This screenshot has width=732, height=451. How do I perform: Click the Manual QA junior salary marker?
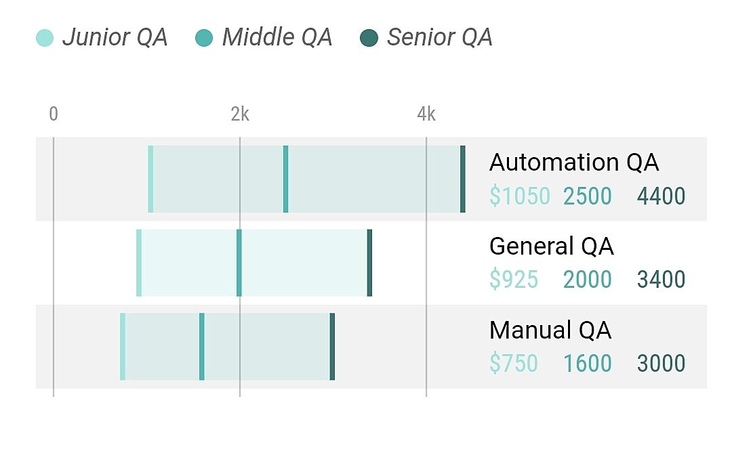pyautogui.click(x=123, y=347)
